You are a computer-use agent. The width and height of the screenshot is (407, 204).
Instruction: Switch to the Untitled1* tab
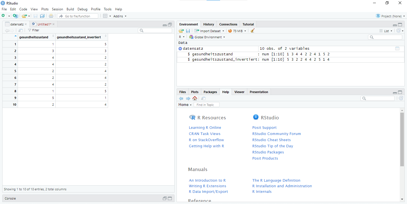(x=44, y=24)
